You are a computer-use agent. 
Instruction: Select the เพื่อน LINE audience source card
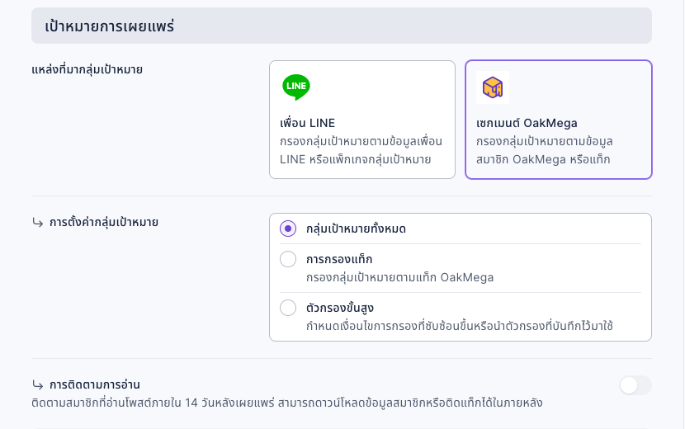[362, 120]
